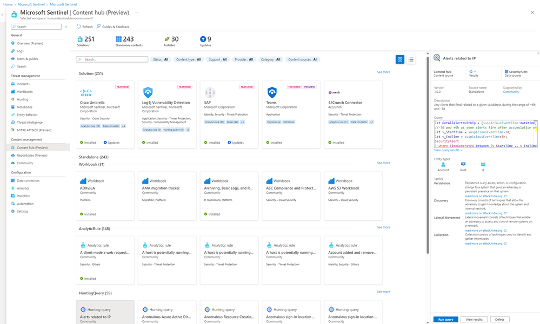The height and width of the screenshot is (324, 540).
Task: Click the Refresh icon in the toolbar
Action: pos(78,26)
